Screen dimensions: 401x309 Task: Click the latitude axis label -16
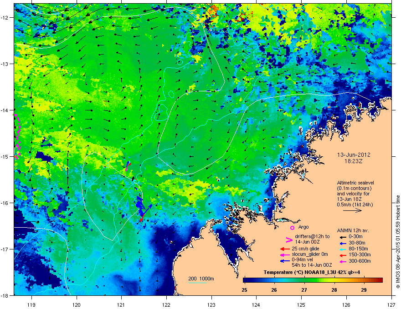click(x=5, y=203)
